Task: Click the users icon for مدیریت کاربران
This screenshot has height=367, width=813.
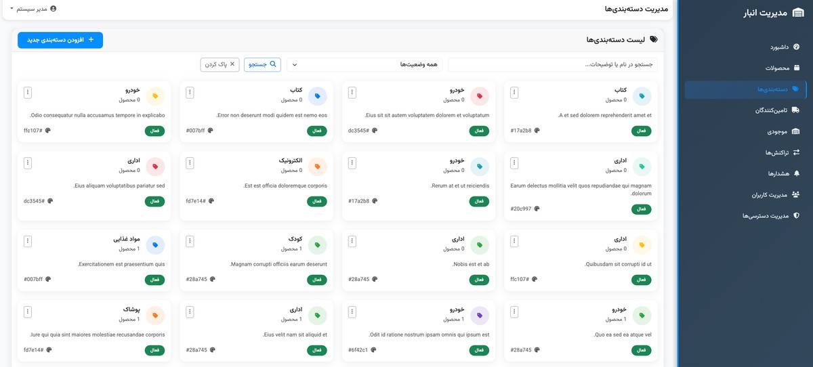Action: [x=796, y=195]
